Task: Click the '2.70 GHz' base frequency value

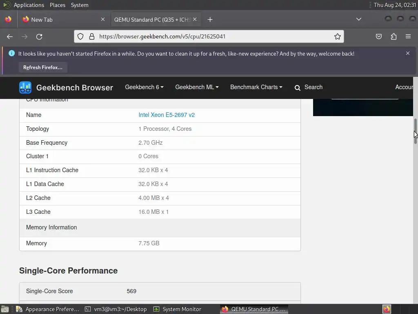Action: click(150, 143)
